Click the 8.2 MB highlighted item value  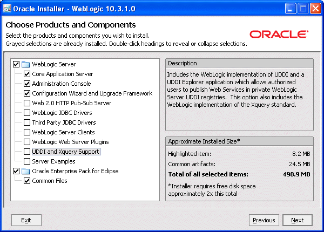pos(301,154)
